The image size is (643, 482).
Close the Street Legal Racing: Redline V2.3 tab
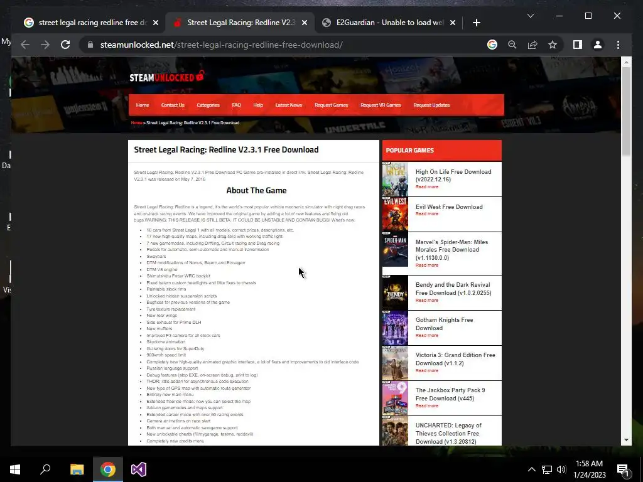point(305,23)
